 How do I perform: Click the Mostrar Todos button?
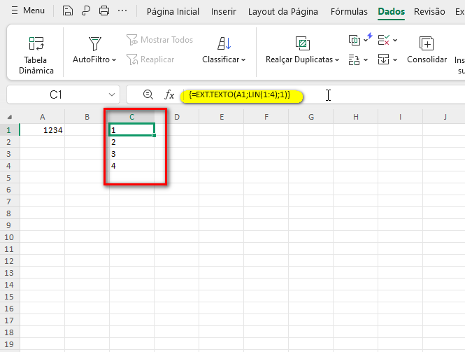coord(159,40)
